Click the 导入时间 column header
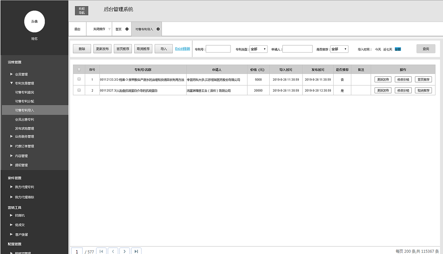Screen dimensions: 443x254 pyautogui.click(x=286, y=69)
